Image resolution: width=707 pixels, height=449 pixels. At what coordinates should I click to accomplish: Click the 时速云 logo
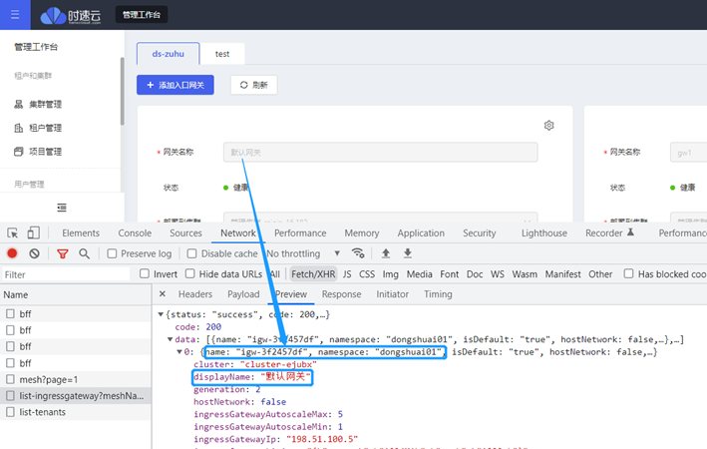tap(71, 15)
